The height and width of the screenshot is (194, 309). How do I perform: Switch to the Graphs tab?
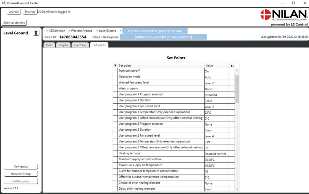coord(63,45)
